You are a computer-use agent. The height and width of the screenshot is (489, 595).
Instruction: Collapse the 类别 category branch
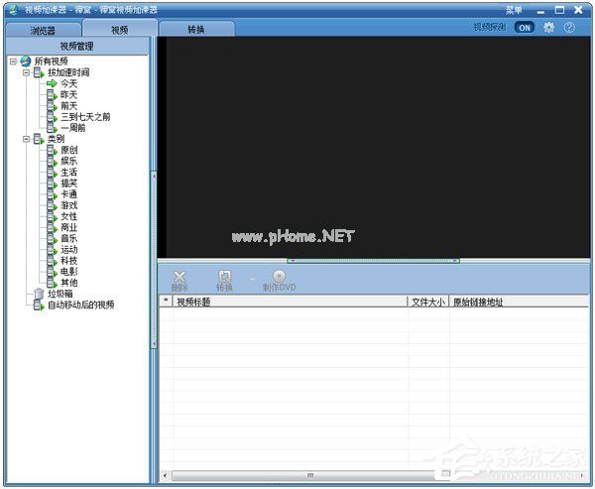[26, 139]
